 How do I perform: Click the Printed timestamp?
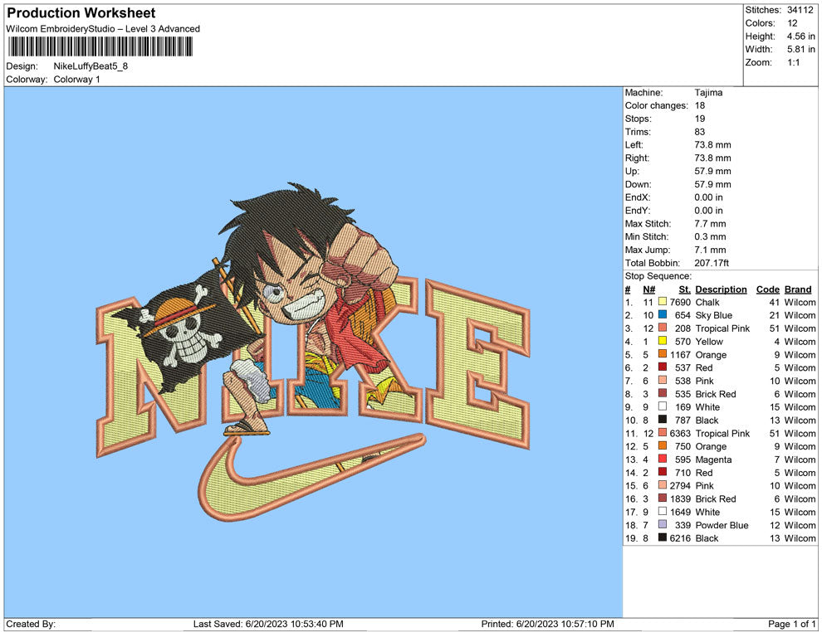coord(547,624)
